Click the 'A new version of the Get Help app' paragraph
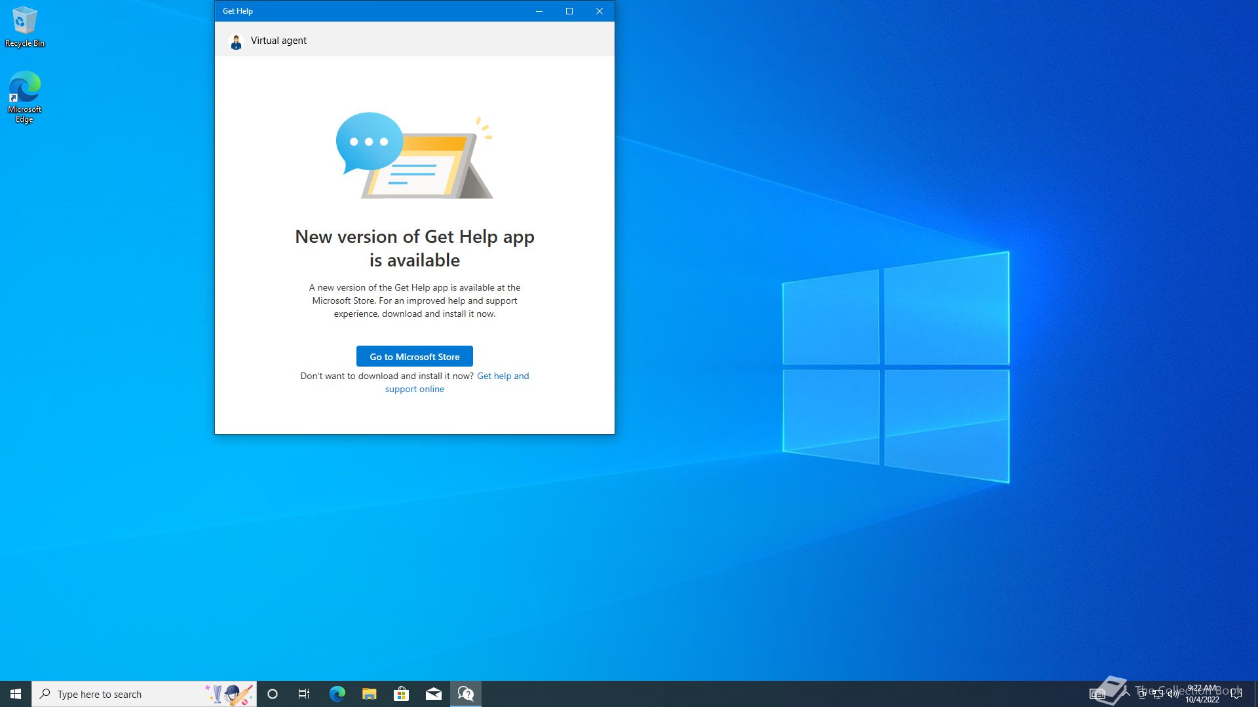The width and height of the screenshot is (1258, 707). point(414,300)
